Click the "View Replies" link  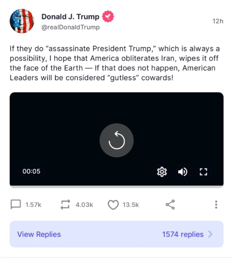coord(39,234)
